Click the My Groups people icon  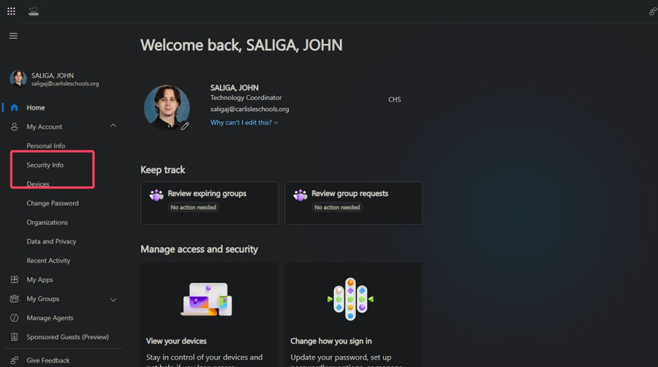pyautogui.click(x=15, y=298)
